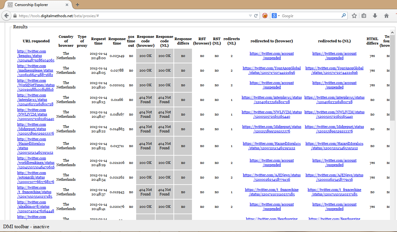The width and height of the screenshot is (397, 232).
Task: Open requested URL twitter.com/interplay15 status link
Action: point(35,100)
